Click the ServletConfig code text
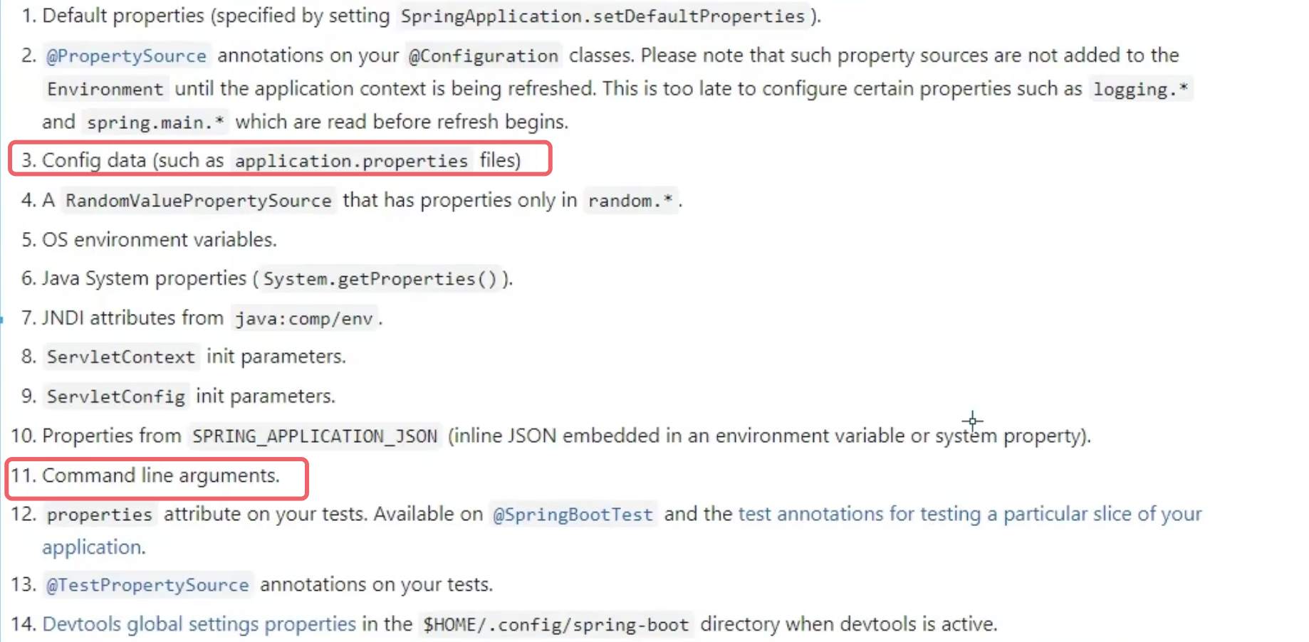Screen dimensions: 1309x642 coord(115,396)
